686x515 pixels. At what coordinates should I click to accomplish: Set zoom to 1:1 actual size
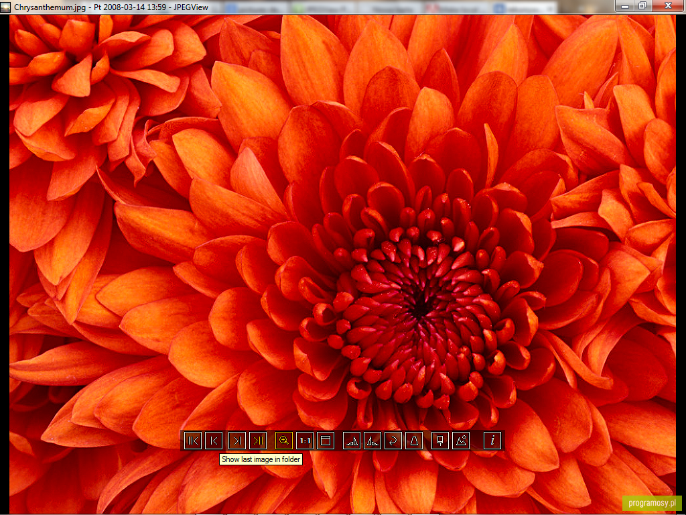305,441
